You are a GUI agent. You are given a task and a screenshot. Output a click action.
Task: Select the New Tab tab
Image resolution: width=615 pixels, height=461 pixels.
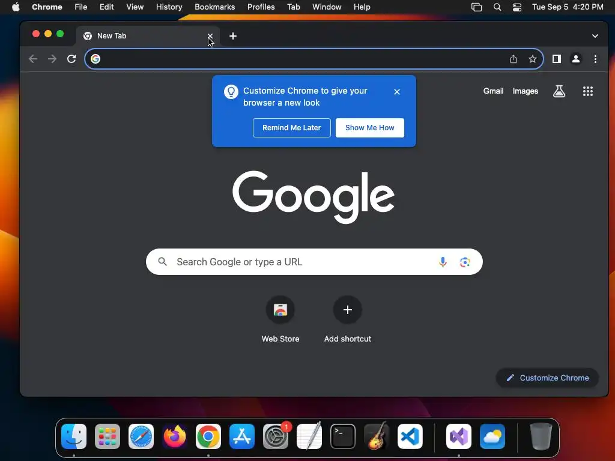point(147,36)
